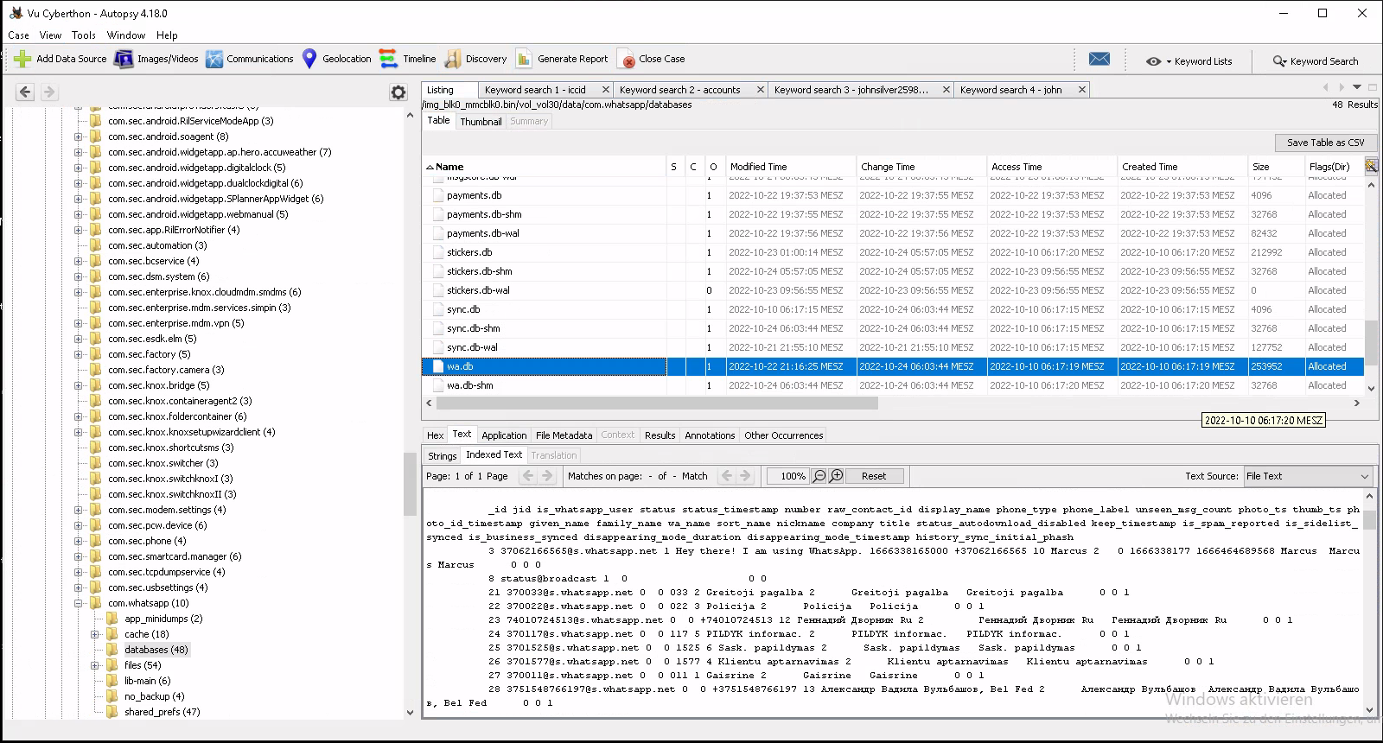
Task: Select the sync.db file row
Action: [x=893, y=309]
